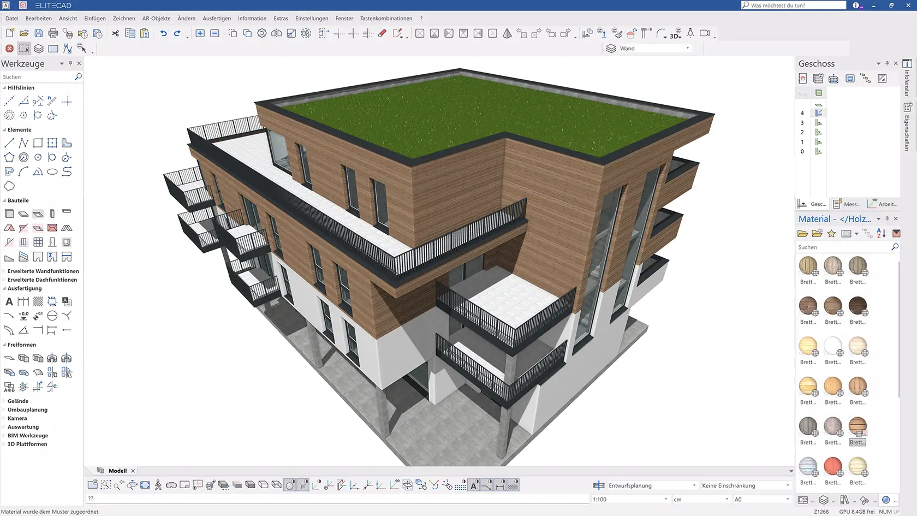Viewport: 917px width, 516px height.
Task: Toggle the text A button in bottom toolbar
Action: [474, 485]
